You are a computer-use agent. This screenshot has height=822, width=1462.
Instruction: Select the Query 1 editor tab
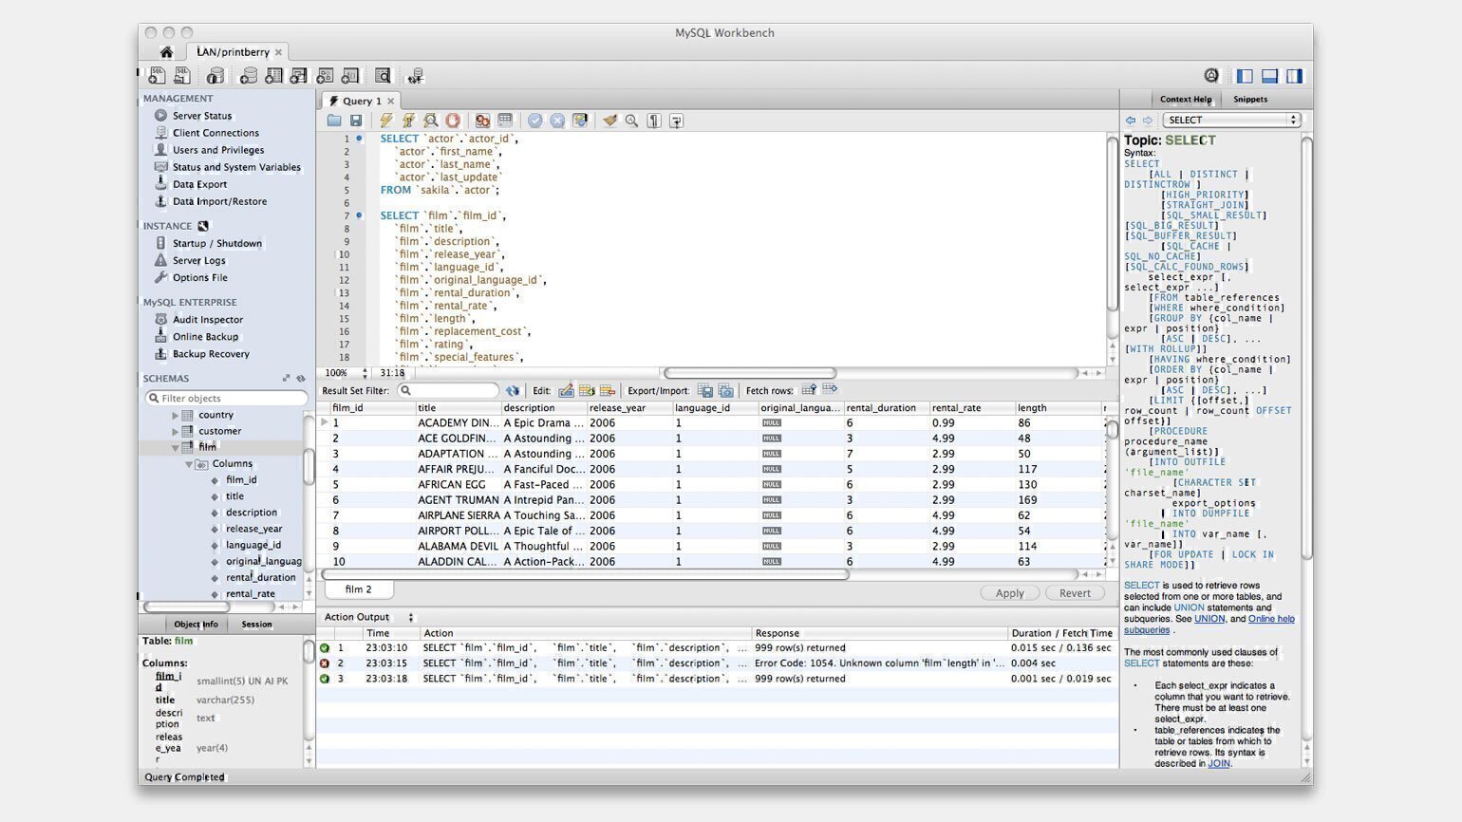362,101
